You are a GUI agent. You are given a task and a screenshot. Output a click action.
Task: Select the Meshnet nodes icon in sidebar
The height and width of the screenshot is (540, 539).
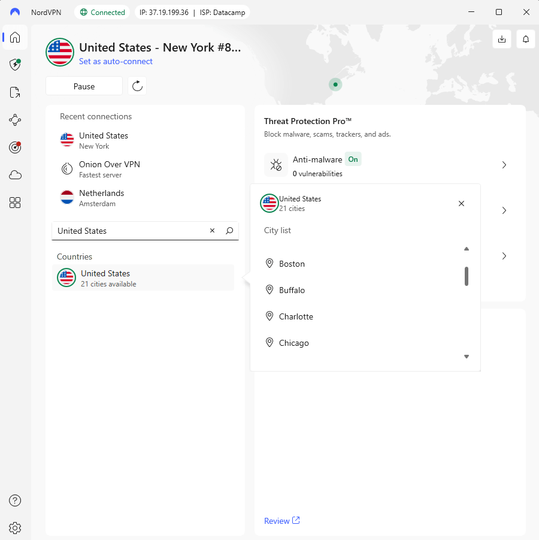(14, 120)
